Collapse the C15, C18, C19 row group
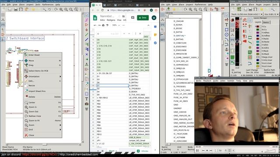 click(98, 46)
